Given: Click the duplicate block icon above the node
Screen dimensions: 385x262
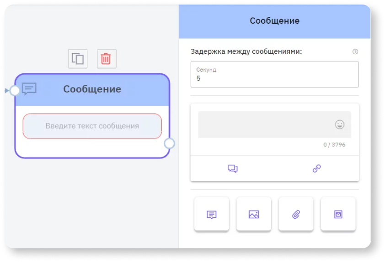Looking at the screenshot, I should coord(78,59).
